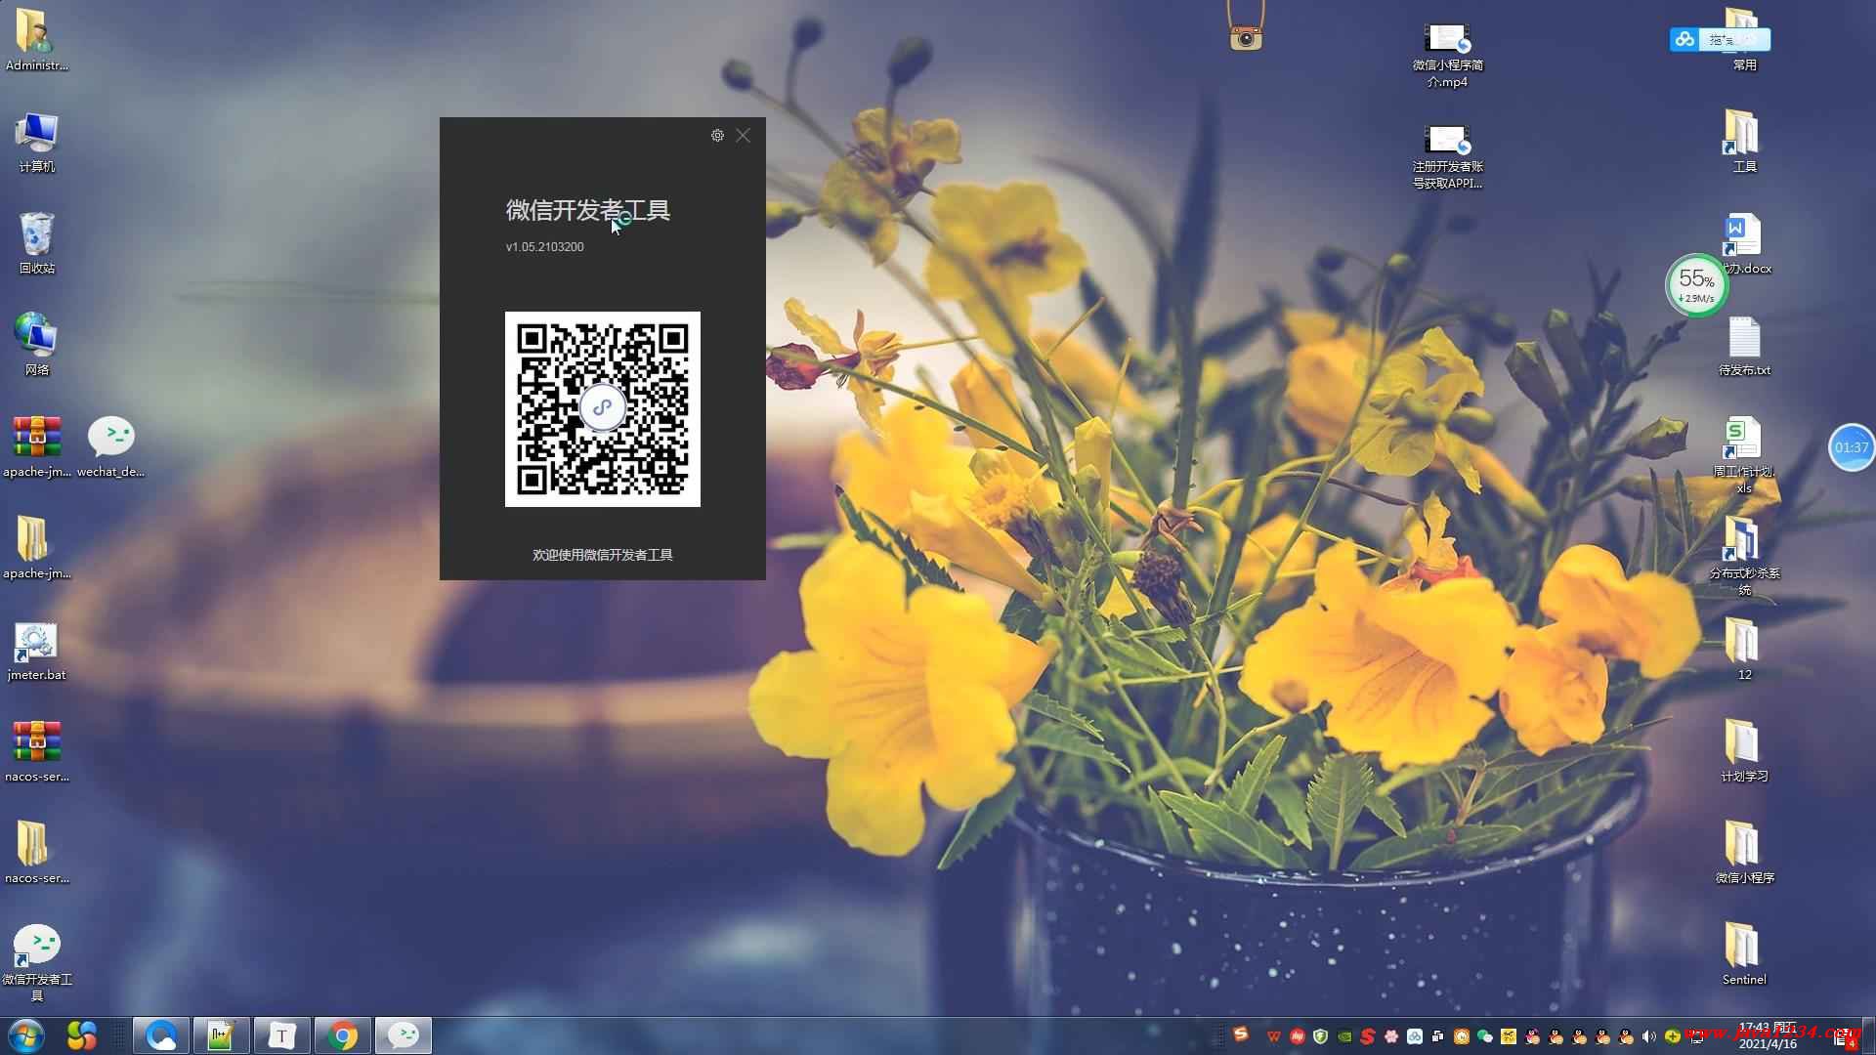This screenshot has height=1055, width=1876.
Task: Open settings gear in WeChat DevTools login window
Action: [x=717, y=136]
